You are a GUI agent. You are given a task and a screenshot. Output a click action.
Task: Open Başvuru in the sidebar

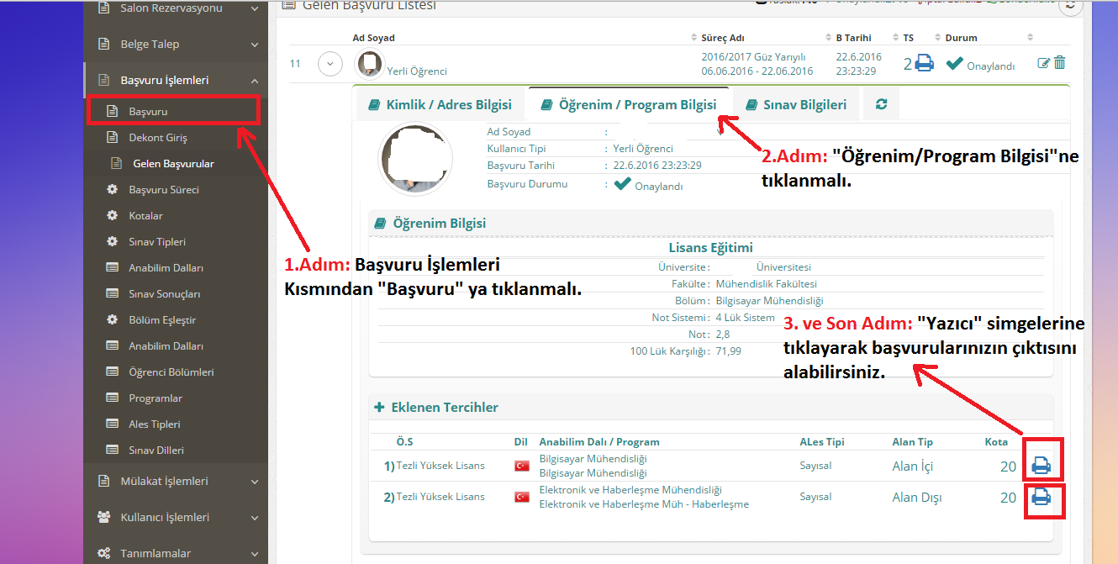pyautogui.click(x=148, y=111)
